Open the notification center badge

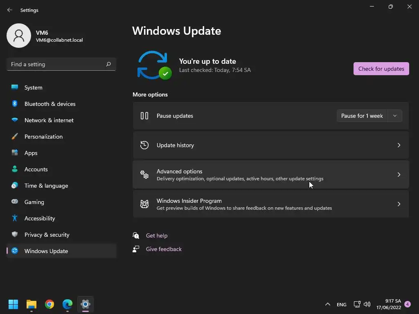(x=408, y=304)
